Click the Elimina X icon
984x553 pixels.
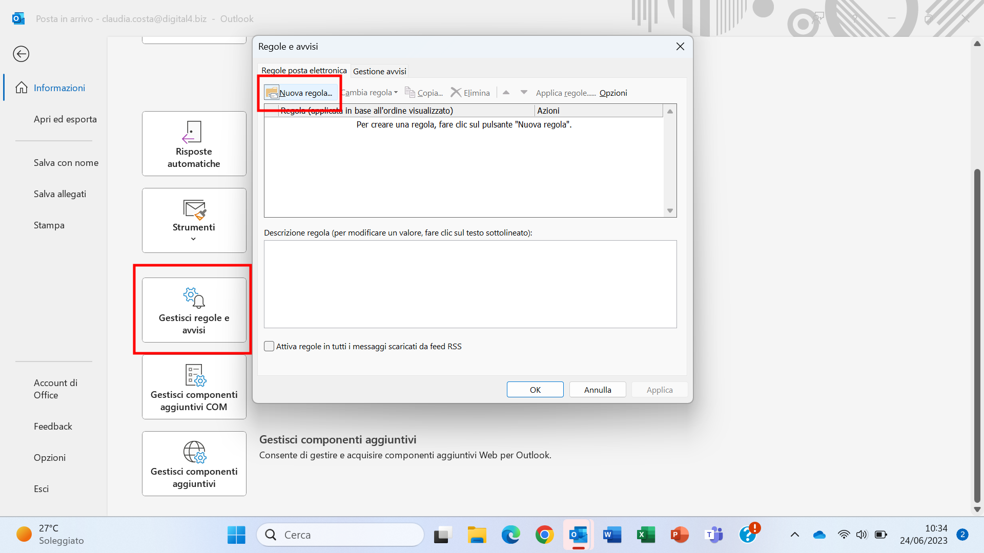click(x=456, y=92)
